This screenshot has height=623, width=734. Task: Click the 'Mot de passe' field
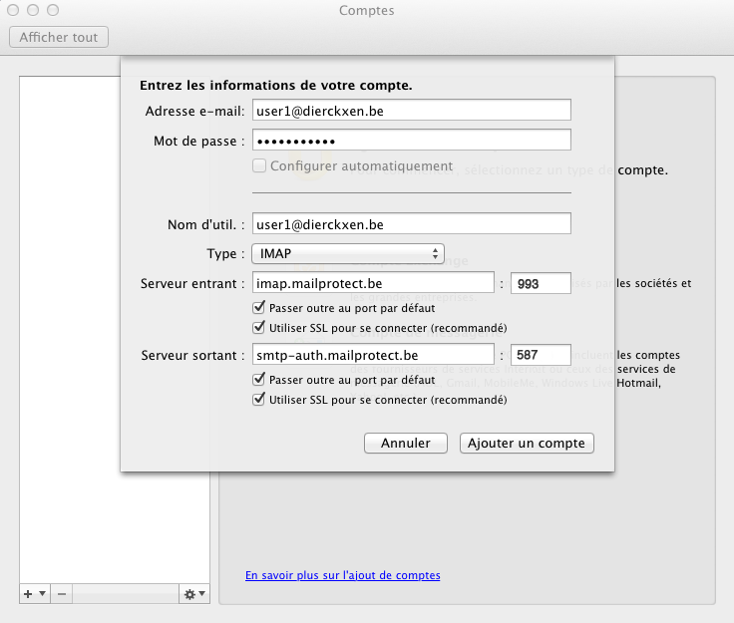tap(411, 141)
